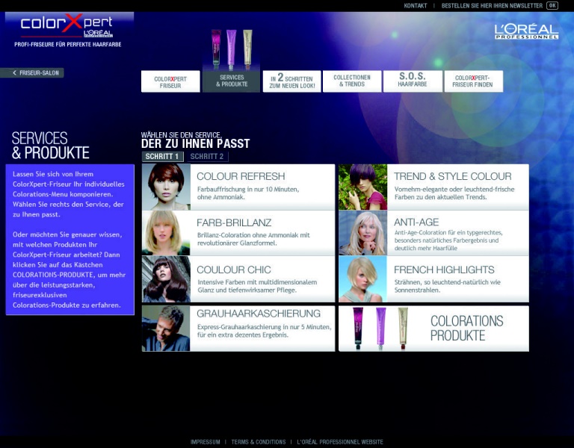Click the newsletter OK button
574x448 pixels.
552,5
